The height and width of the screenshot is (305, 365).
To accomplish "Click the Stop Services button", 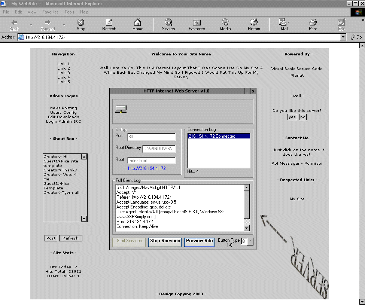I will pyautogui.click(x=165, y=241).
